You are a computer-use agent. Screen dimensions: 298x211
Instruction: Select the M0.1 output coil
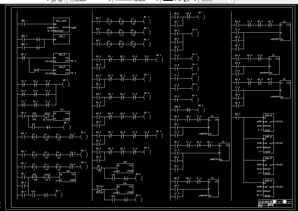[67, 127]
